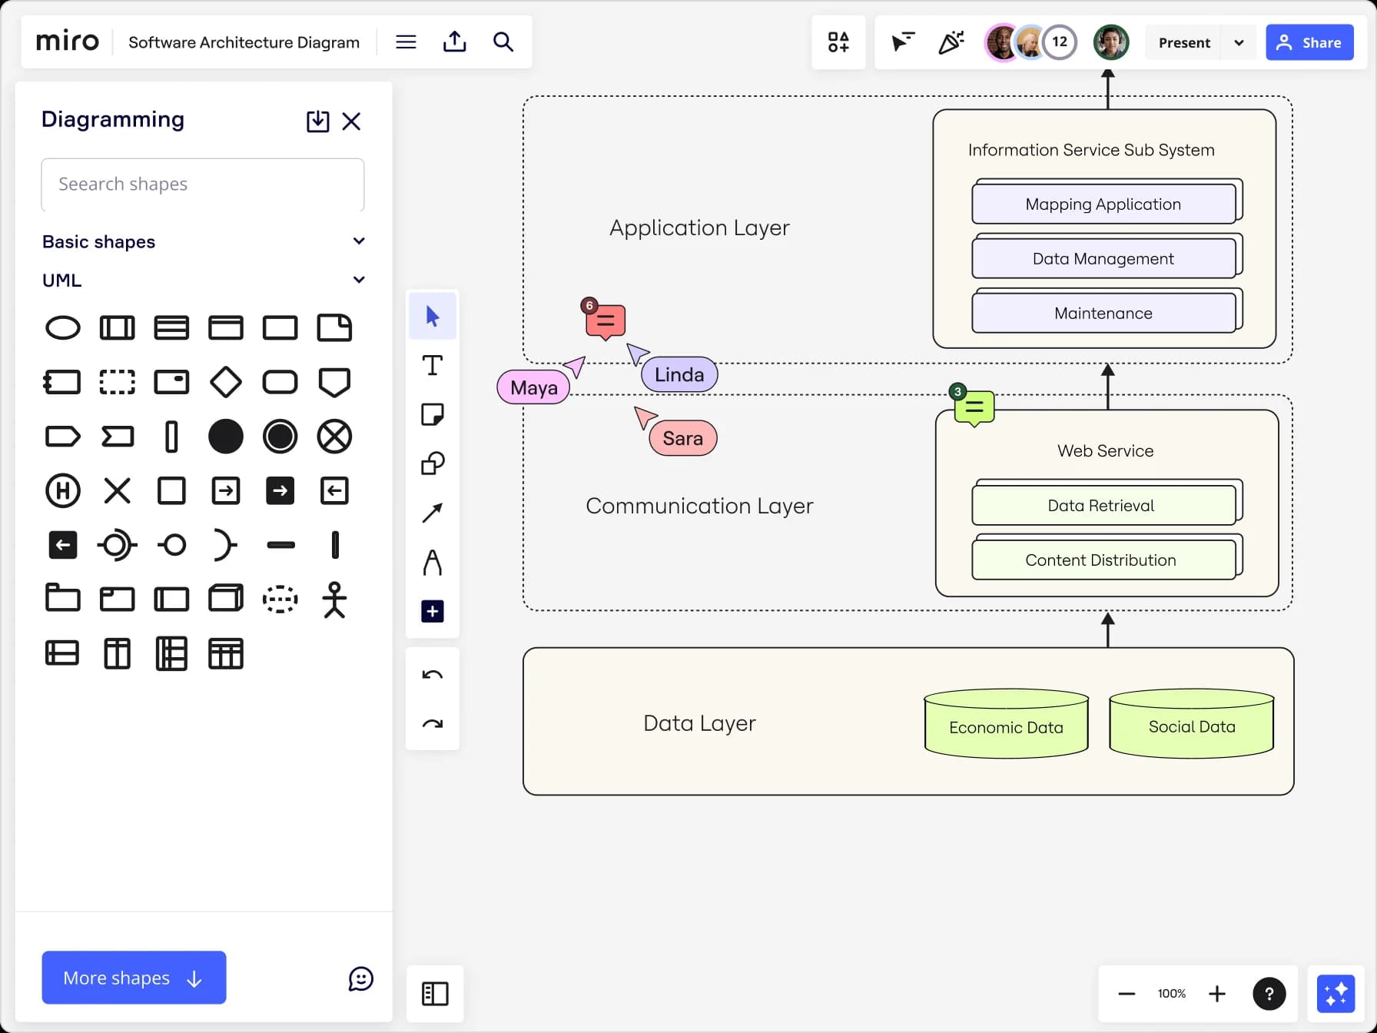Pick the UML actor stick figure shape
This screenshot has width=1377, height=1033.
click(334, 600)
